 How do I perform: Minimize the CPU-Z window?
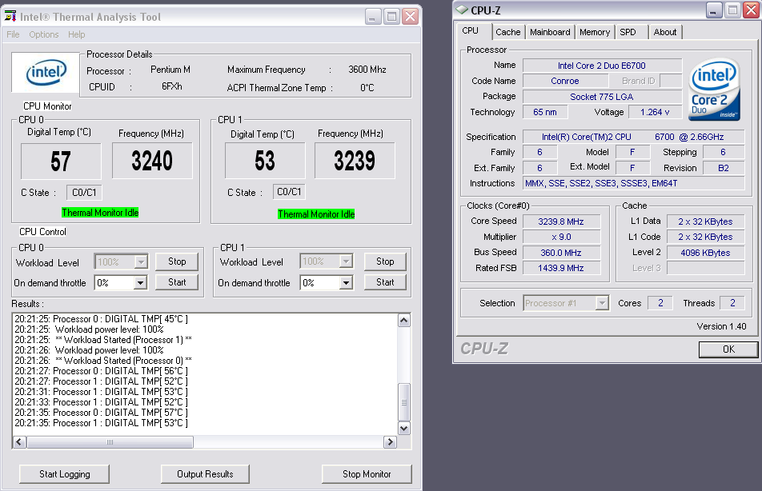tap(714, 10)
